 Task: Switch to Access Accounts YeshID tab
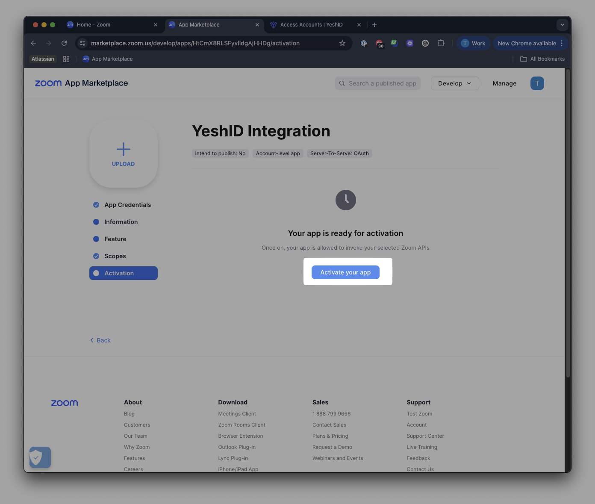click(315, 25)
